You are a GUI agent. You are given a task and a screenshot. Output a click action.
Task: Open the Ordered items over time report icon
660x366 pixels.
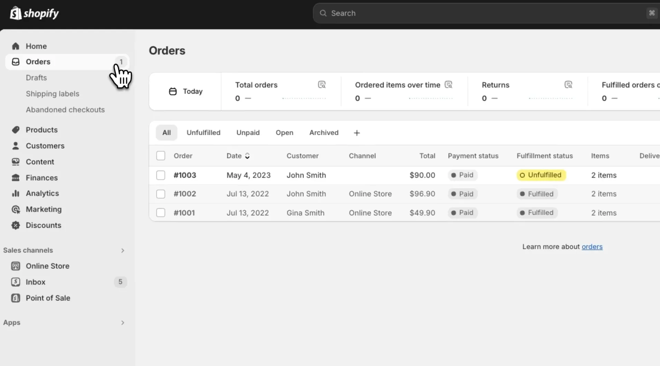pyautogui.click(x=448, y=85)
